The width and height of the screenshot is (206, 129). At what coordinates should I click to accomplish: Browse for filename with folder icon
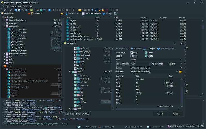tap(180, 72)
